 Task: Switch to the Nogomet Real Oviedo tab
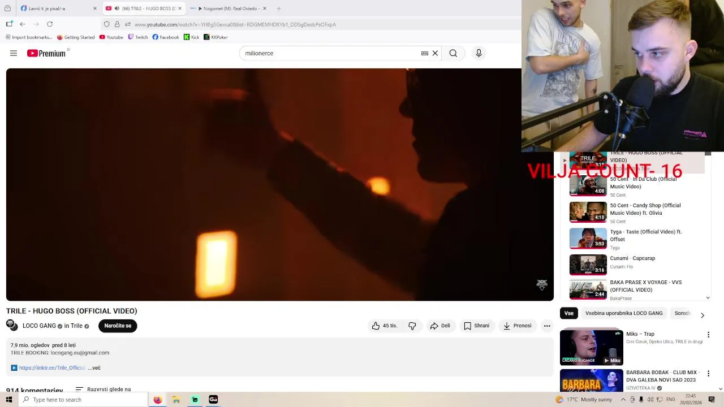(229, 8)
